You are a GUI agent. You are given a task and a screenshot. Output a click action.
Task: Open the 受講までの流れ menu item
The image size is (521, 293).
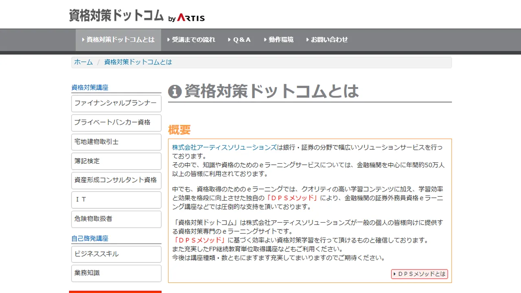pyautogui.click(x=191, y=40)
